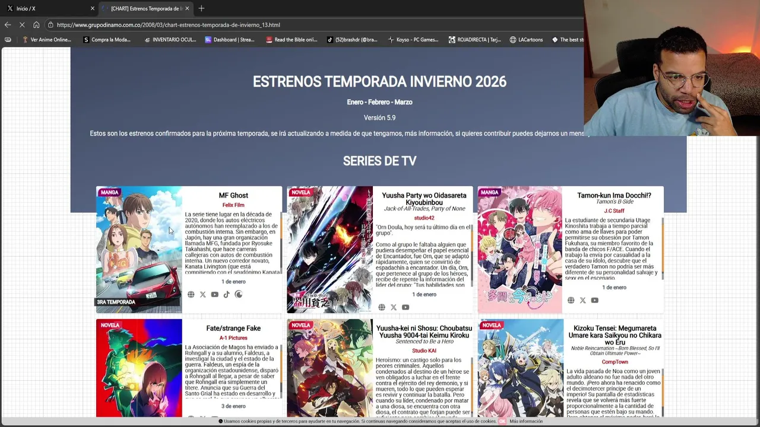
Task: Click the address bar URL field
Action: point(315,25)
